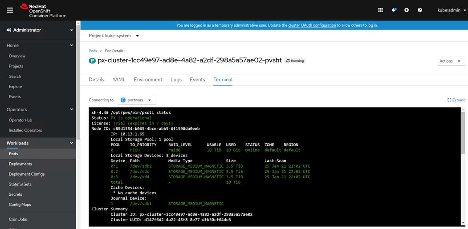Switch to the Logs tab
The height and width of the screenshot is (229, 468).
coord(176,80)
